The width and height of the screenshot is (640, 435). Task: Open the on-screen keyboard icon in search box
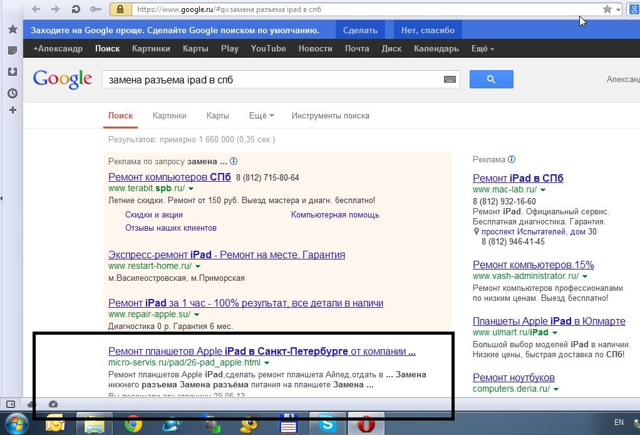click(450, 79)
